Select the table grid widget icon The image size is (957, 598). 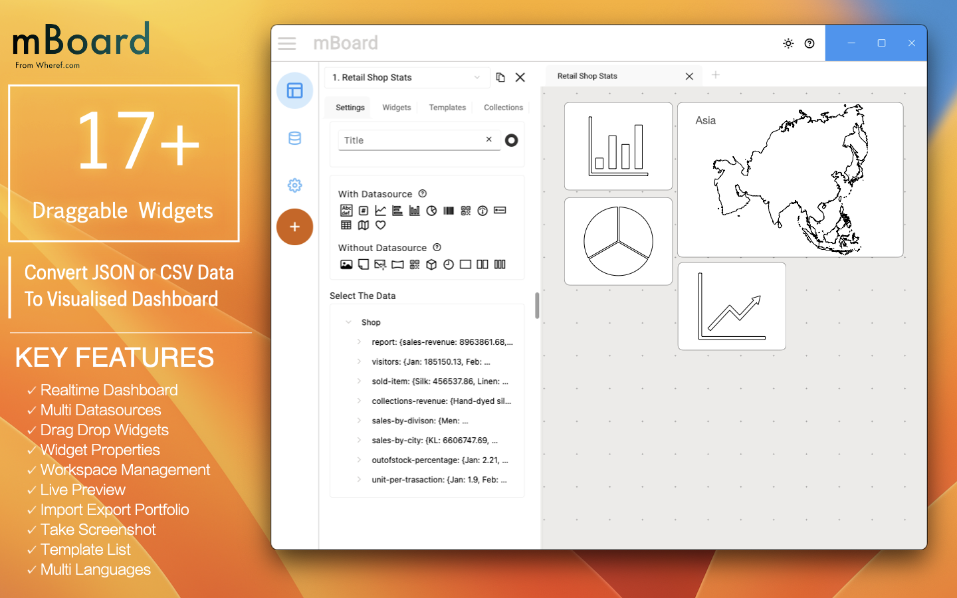(346, 225)
